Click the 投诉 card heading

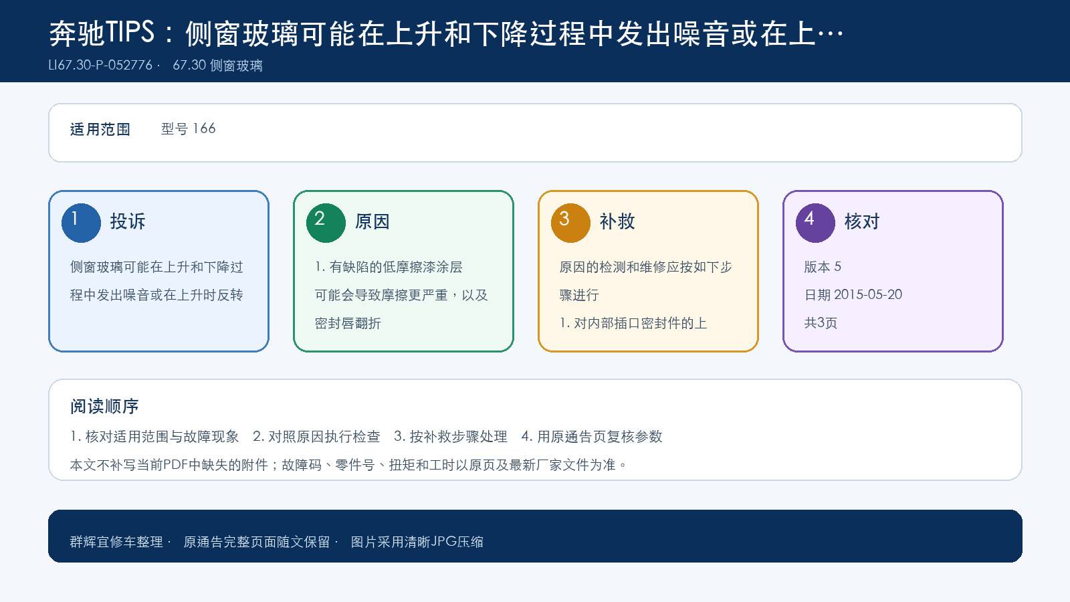128,221
